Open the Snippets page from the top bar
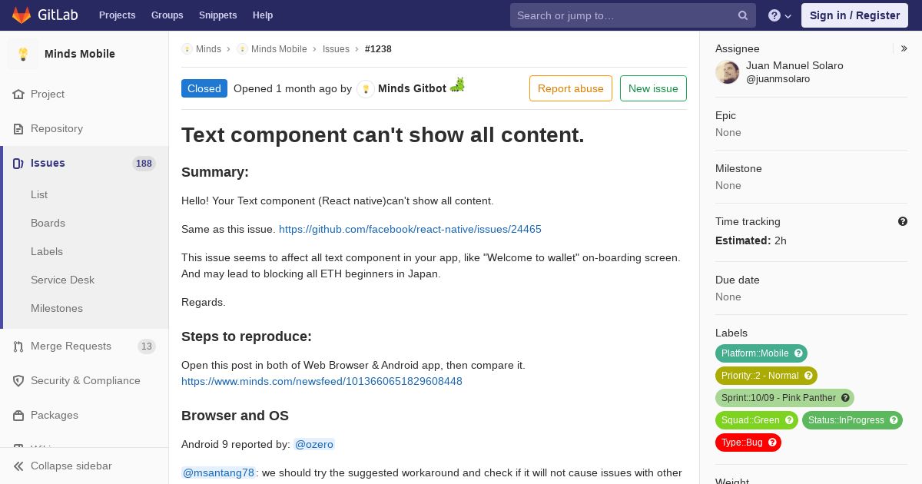 218,15
